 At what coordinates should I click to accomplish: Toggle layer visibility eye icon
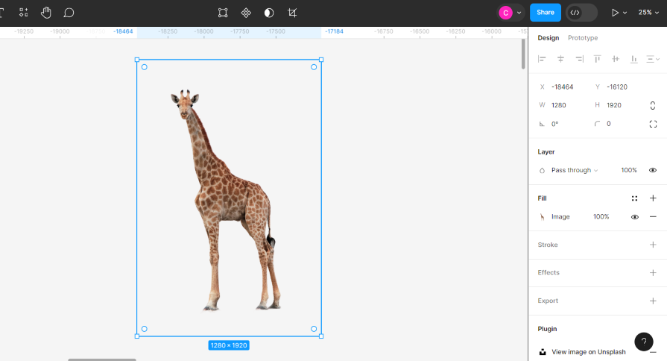click(x=653, y=170)
